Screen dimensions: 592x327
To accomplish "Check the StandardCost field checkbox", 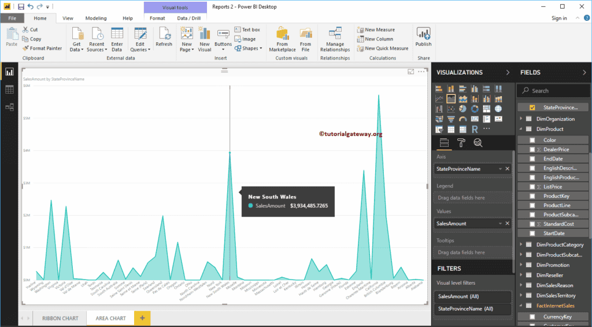I will click(532, 224).
